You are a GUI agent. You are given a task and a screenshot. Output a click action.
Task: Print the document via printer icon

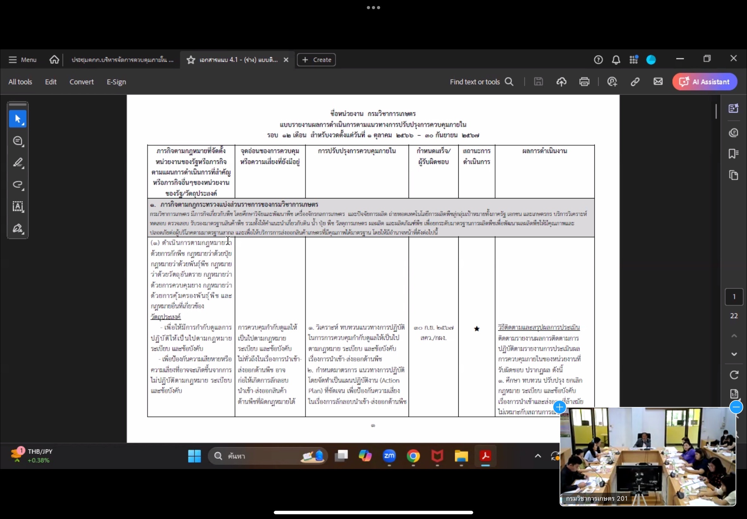click(584, 82)
